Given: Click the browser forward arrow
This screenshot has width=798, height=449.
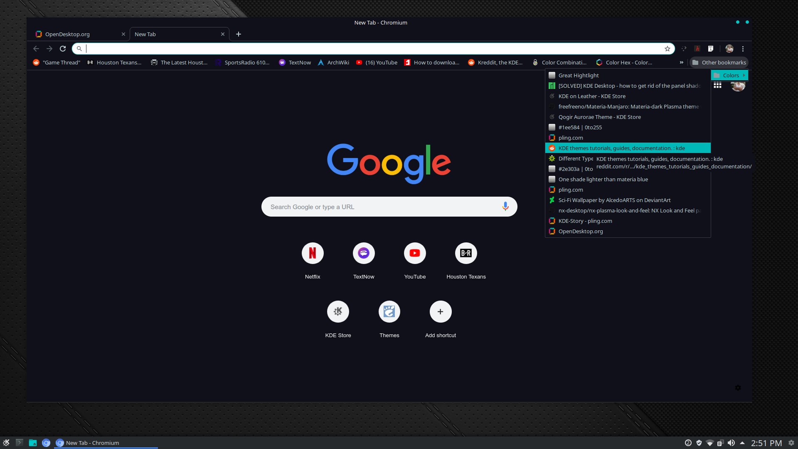Looking at the screenshot, I should click(x=49, y=49).
